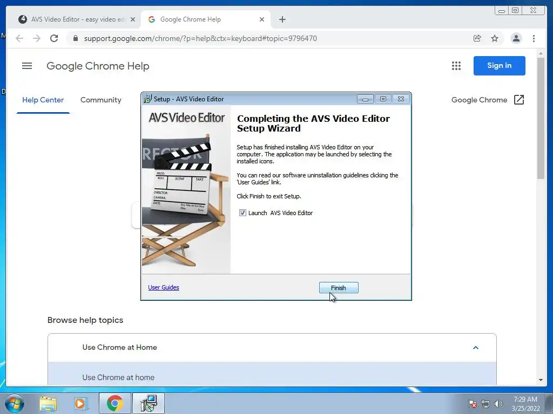The width and height of the screenshot is (553, 414).
Task: Click the scrollbar up arrow
Action: click(541, 53)
